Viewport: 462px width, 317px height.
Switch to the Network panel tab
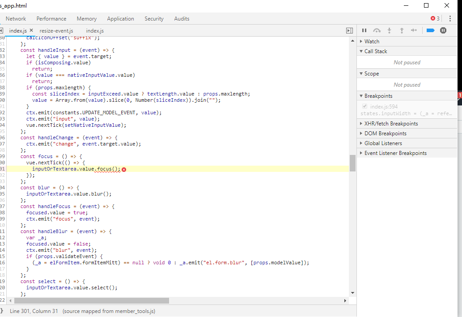click(16, 18)
